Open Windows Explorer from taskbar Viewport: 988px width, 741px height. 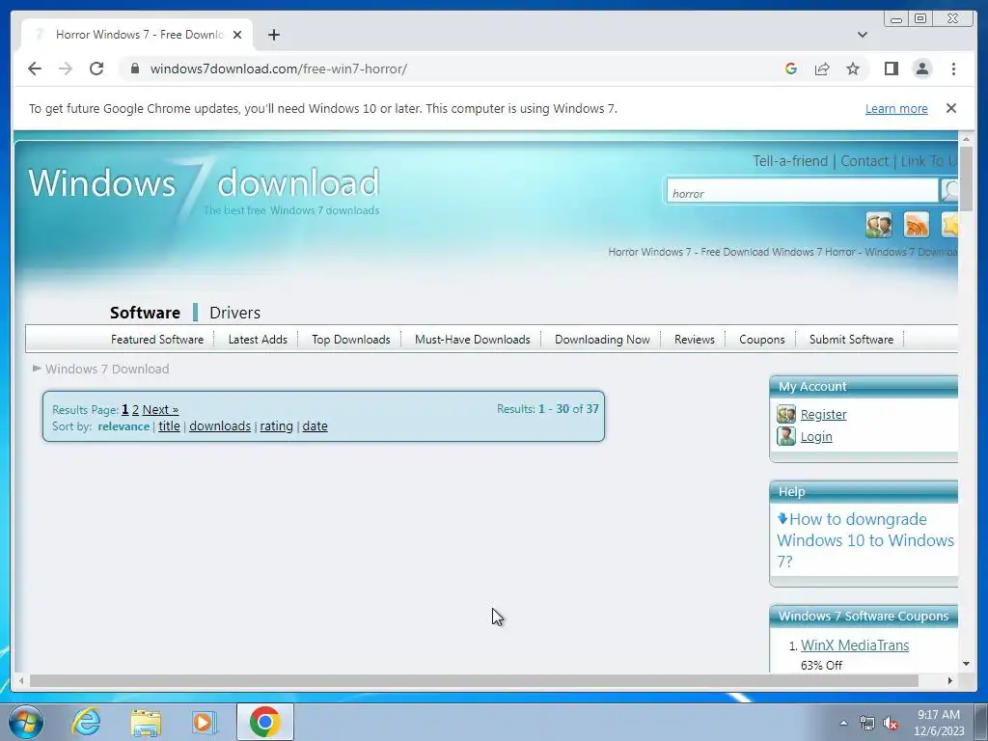point(146,723)
